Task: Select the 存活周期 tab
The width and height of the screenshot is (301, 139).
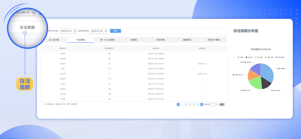Action: click(81, 40)
